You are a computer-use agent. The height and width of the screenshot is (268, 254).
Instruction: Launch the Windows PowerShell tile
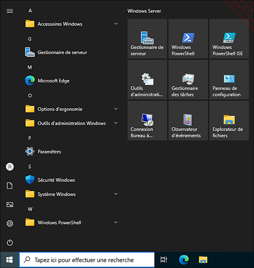[188, 39]
